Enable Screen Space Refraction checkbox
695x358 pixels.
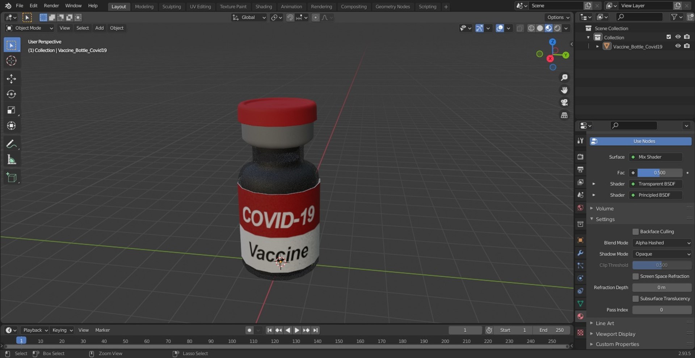point(635,276)
